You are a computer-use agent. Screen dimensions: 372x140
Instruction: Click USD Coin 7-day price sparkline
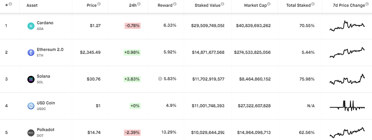pyautogui.click(x=347, y=106)
